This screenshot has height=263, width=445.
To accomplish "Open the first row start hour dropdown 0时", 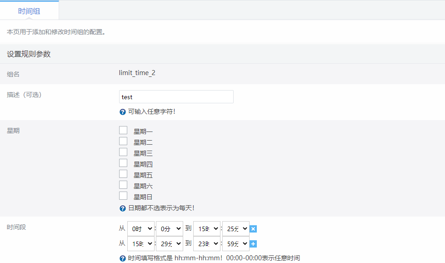I will coord(140,229).
